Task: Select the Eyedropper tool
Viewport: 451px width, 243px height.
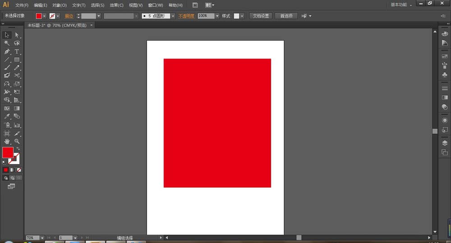Action: pyautogui.click(x=7, y=116)
